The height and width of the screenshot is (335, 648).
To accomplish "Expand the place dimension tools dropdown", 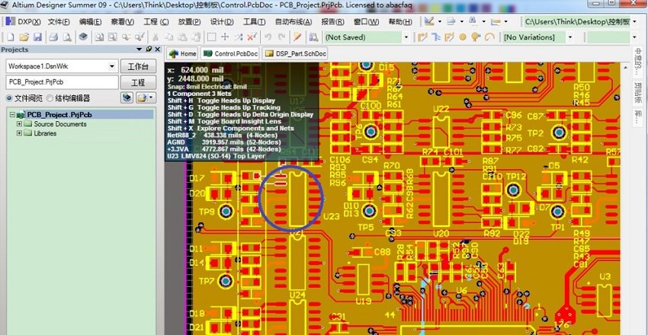I will (505, 22).
